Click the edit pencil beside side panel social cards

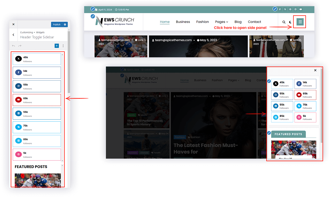coord(269,81)
